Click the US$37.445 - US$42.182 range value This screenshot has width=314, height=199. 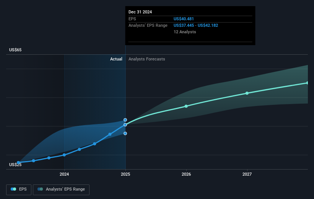[x=196, y=26]
